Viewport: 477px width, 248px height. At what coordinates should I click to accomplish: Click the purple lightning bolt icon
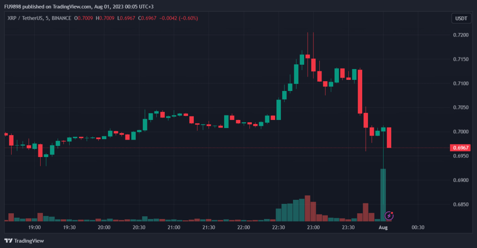(x=389, y=216)
